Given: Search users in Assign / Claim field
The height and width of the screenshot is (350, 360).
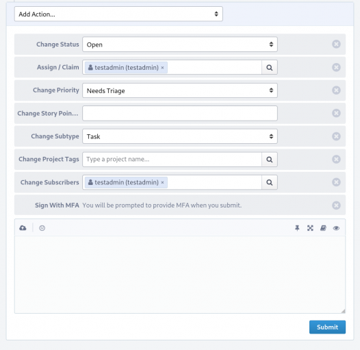Looking at the screenshot, I should [x=270, y=67].
